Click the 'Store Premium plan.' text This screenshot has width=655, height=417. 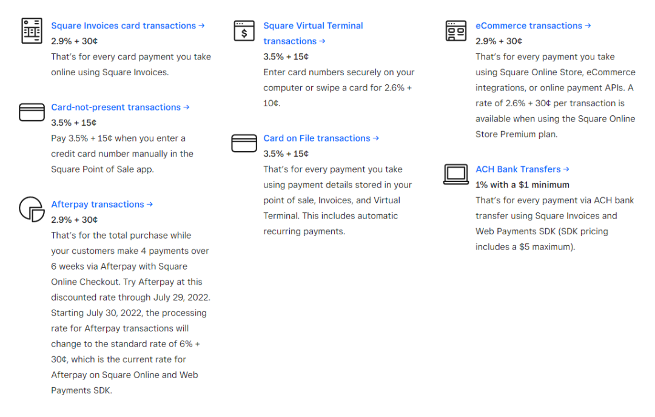click(x=516, y=134)
